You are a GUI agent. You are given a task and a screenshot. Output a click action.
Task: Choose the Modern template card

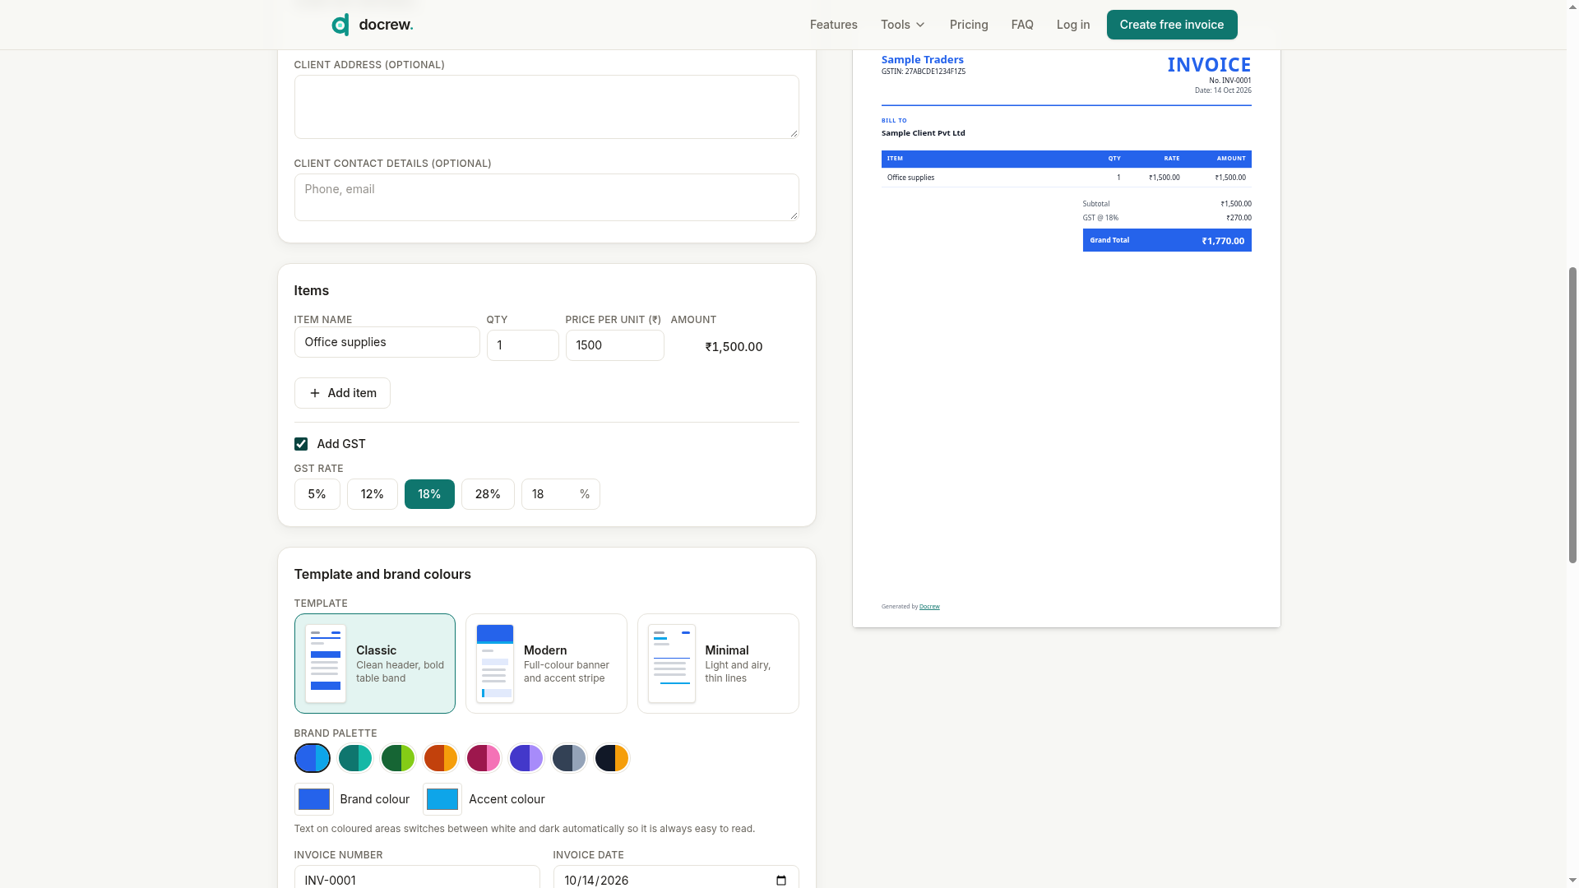tap(546, 664)
